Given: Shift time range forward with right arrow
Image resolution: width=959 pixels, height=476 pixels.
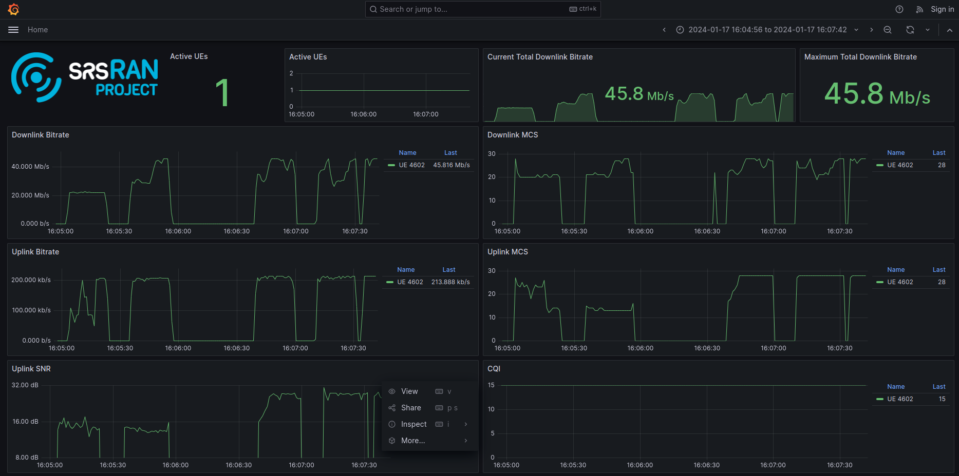Looking at the screenshot, I should [x=871, y=30].
